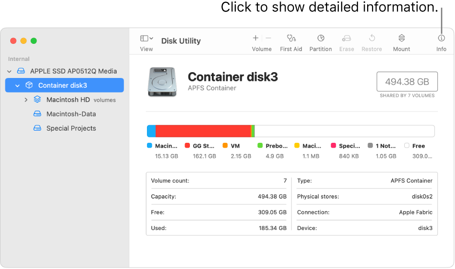The width and height of the screenshot is (455, 269).
Task: Click the pink Speci... legend swatch
Action: (333, 145)
